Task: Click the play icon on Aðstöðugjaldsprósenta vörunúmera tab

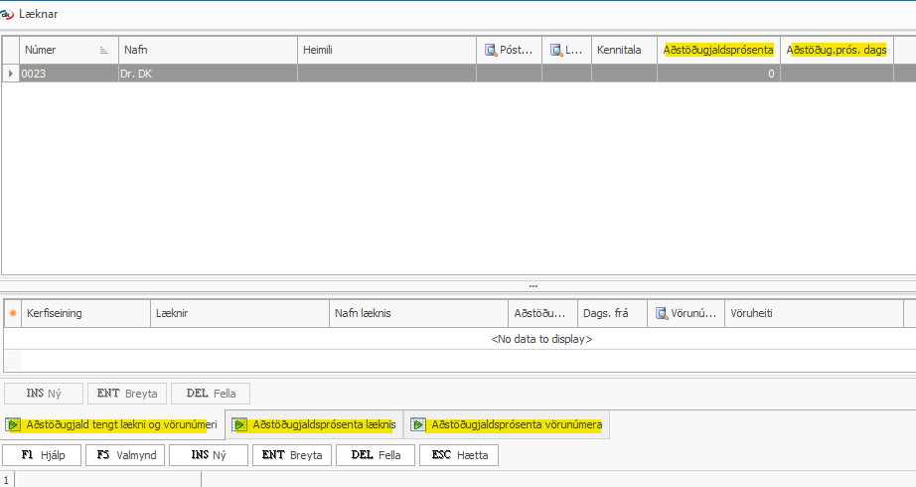Action: click(418, 424)
